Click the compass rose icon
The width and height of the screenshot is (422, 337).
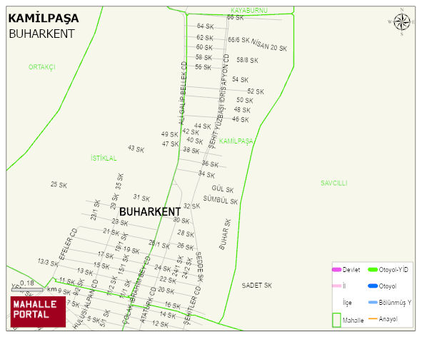pos(402,22)
